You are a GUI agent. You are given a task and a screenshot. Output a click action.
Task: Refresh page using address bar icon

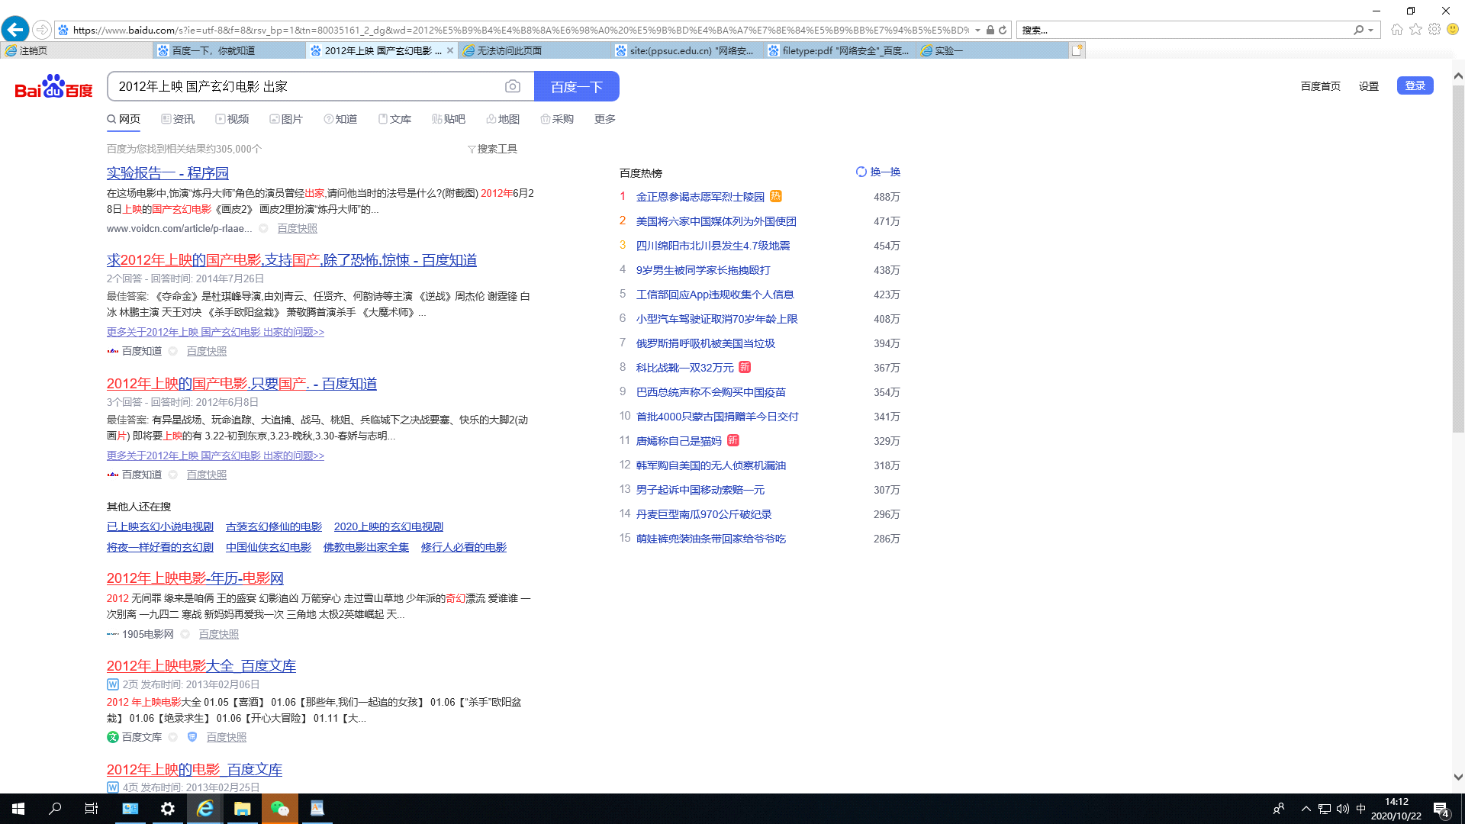(1003, 31)
